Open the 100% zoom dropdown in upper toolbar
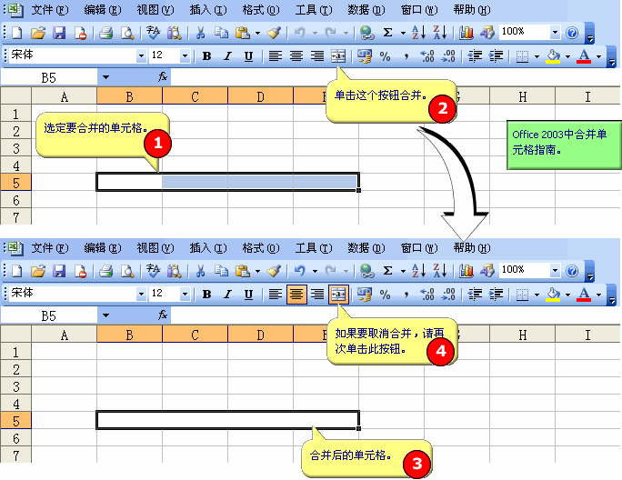622x480 pixels. tap(555, 32)
